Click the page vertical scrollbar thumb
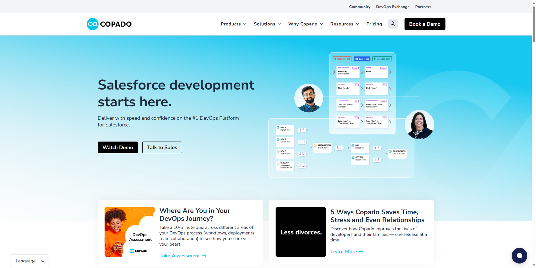Screen dimensions: 536x268 [534, 24]
